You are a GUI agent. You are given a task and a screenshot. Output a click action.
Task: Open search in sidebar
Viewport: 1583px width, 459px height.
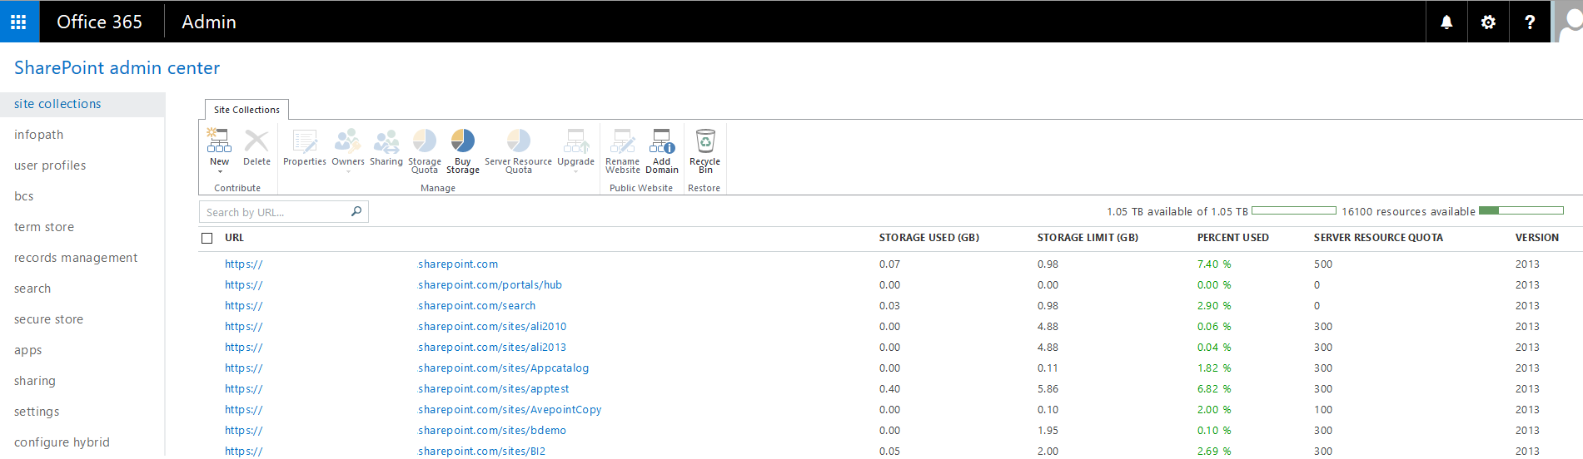click(x=32, y=289)
